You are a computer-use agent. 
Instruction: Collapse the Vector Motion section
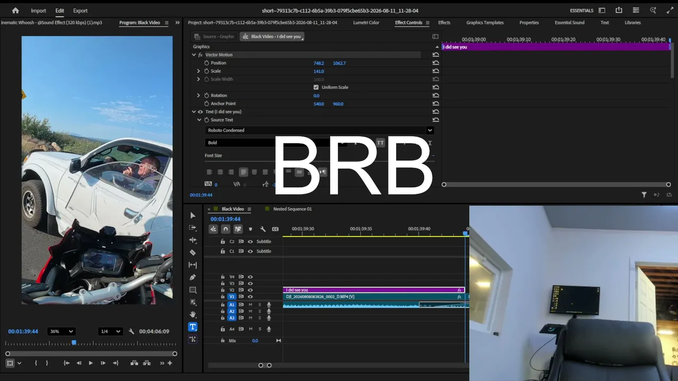(x=194, y=55)
